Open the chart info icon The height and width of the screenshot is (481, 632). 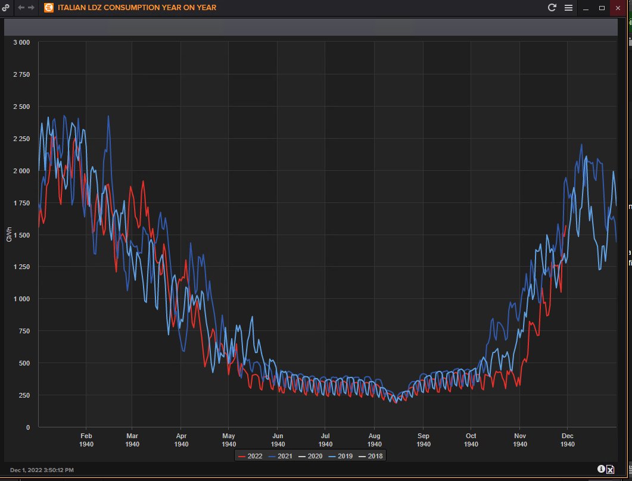tap(601, 469)
